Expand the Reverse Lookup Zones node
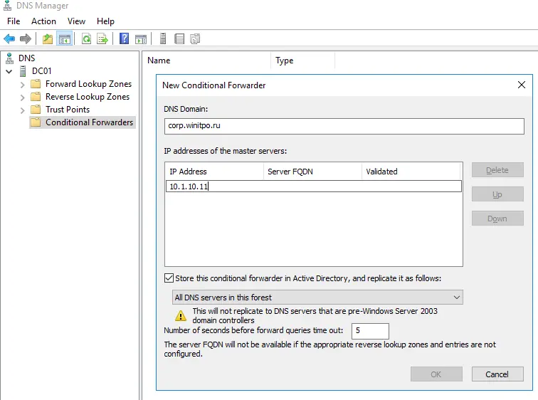The image size is (538, 400). (22, 97)
